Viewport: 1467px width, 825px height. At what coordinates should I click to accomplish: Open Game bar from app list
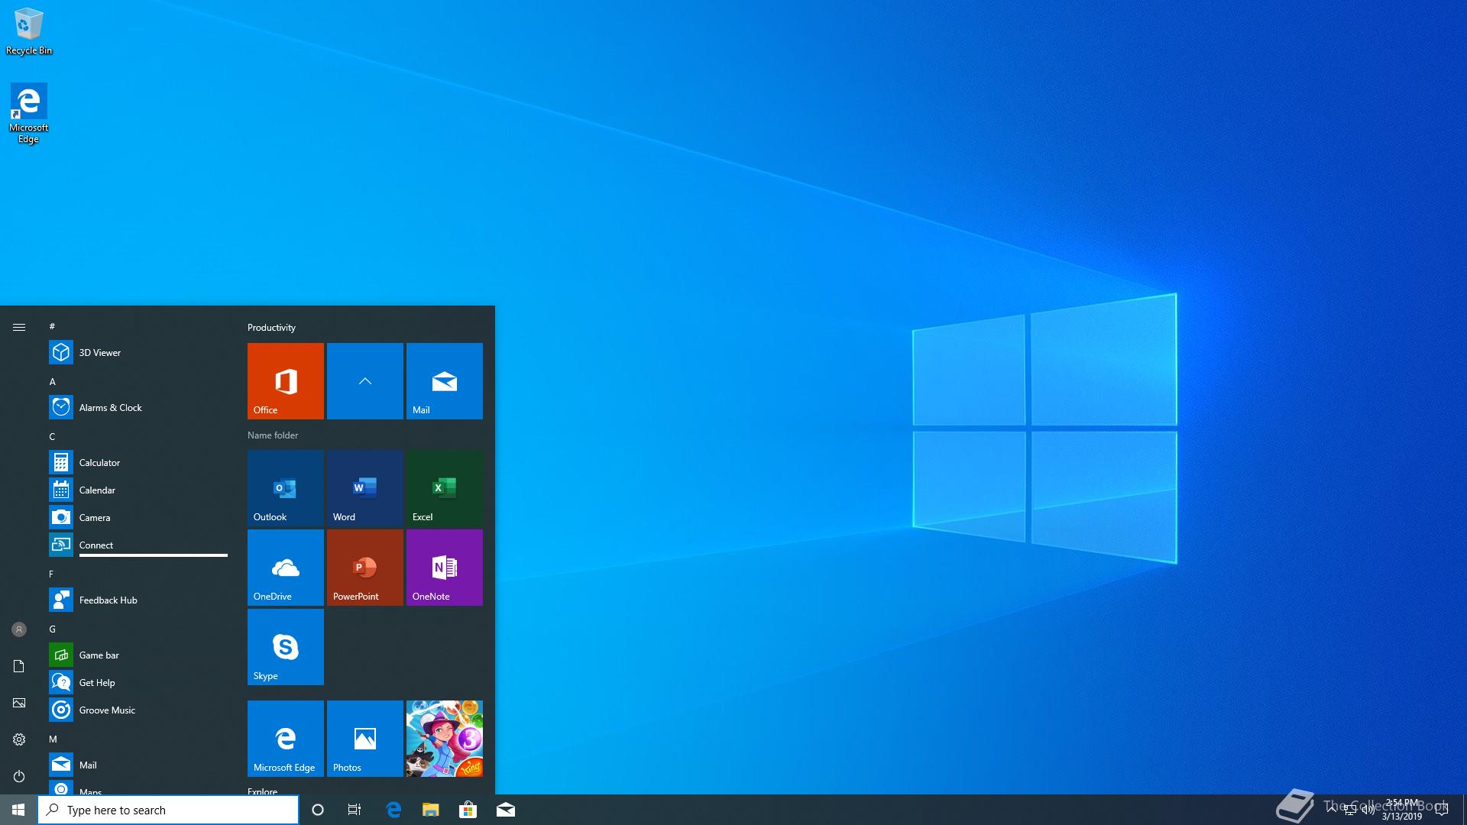click(x=138, y=655)
